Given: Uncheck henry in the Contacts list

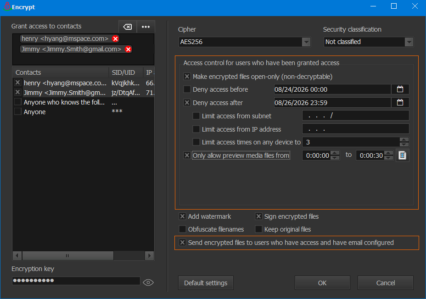Looking at the screenshot, I should [x=17, y=83].
